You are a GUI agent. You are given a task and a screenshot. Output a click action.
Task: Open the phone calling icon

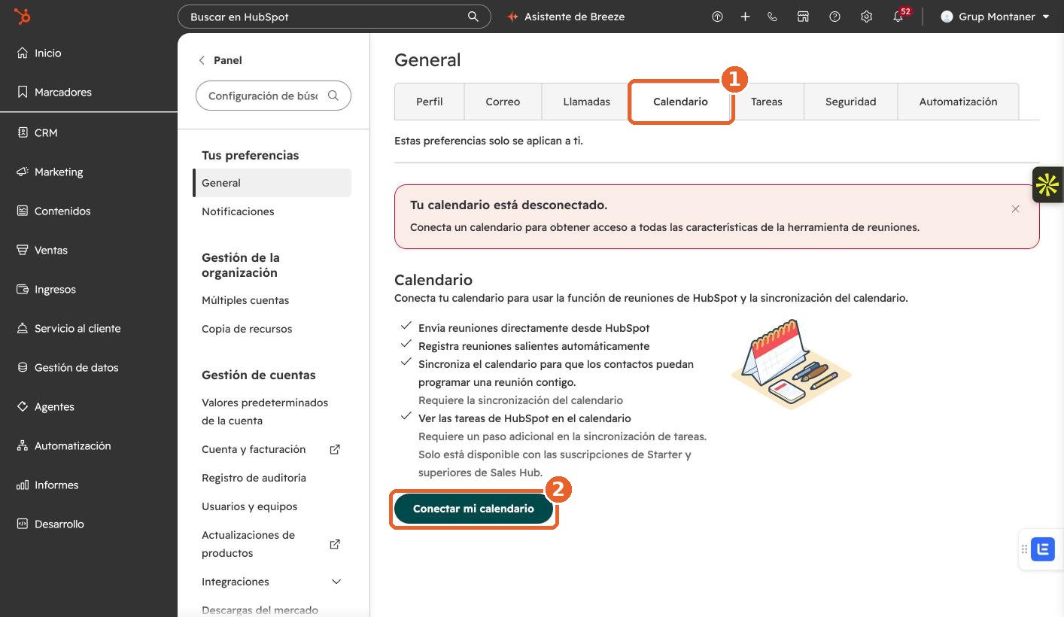click(x=772, y=17)
